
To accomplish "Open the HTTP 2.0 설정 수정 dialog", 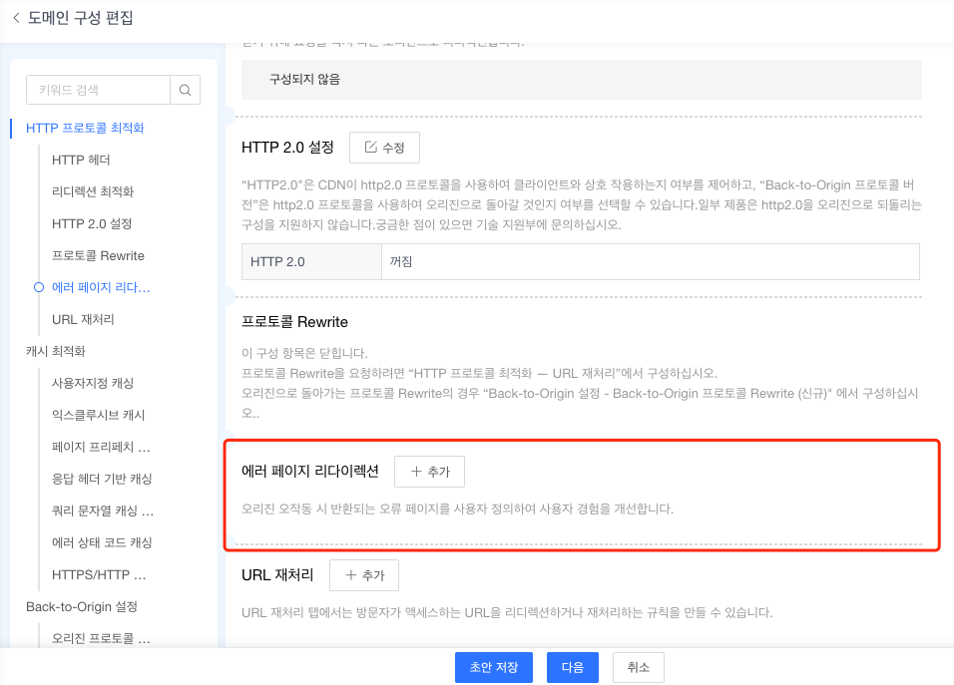I will pos(385,147).
